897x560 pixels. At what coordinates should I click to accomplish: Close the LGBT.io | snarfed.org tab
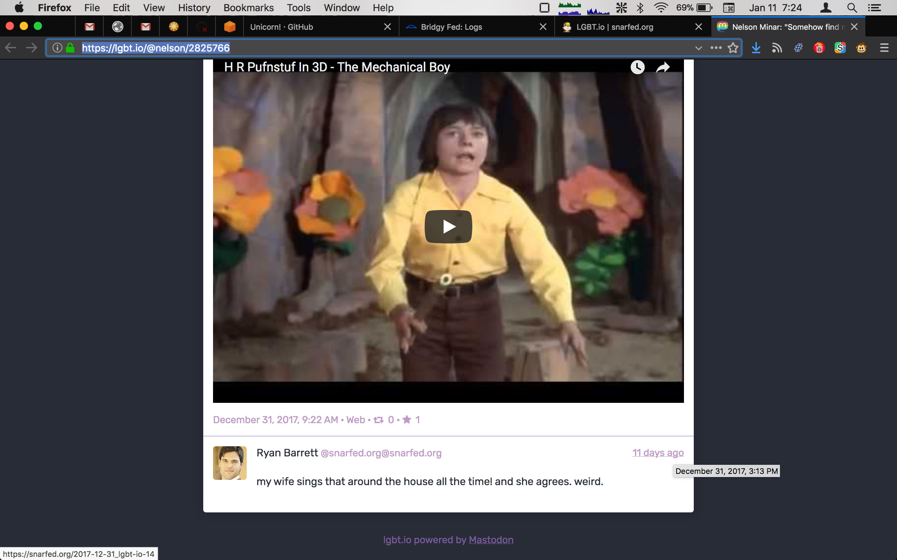click(x=699, y=27)
